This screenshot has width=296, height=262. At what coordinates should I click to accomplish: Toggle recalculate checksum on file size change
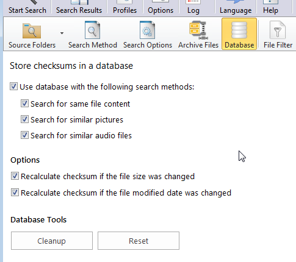pyautogui.click(x=15, y=176)
